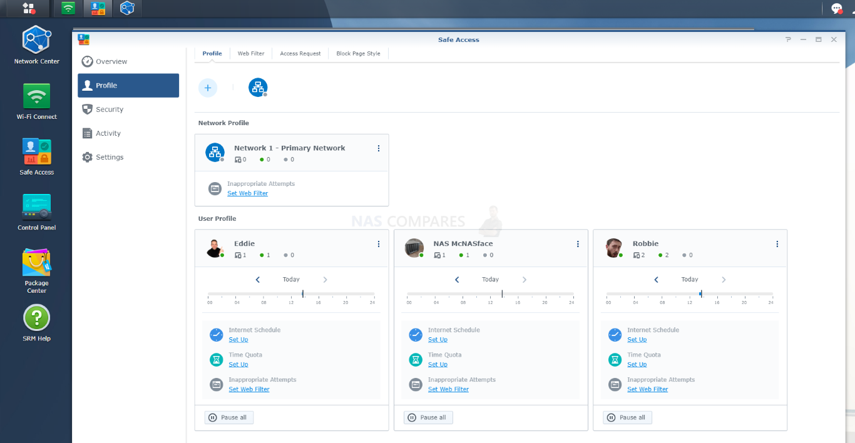The image size is (855, 443).
Task: Open Robbie's profile options menu
Action: tap(777, 244)
